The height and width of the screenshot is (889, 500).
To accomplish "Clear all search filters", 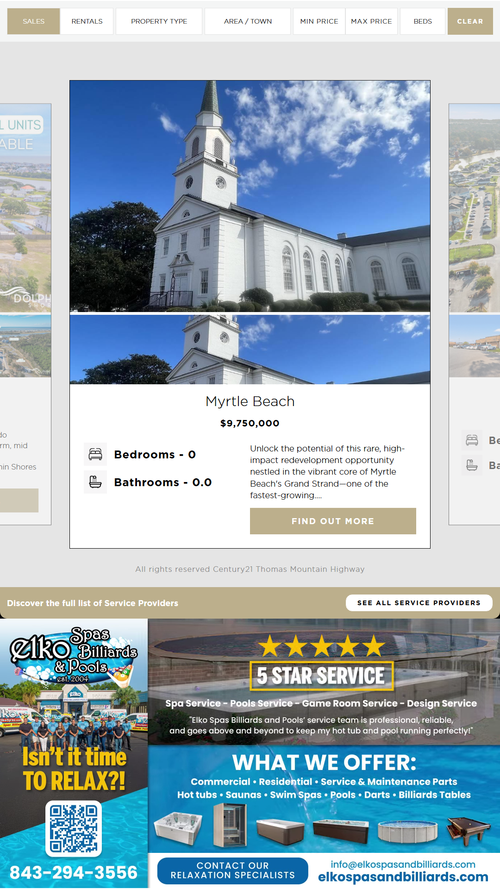I will (470, 21).
